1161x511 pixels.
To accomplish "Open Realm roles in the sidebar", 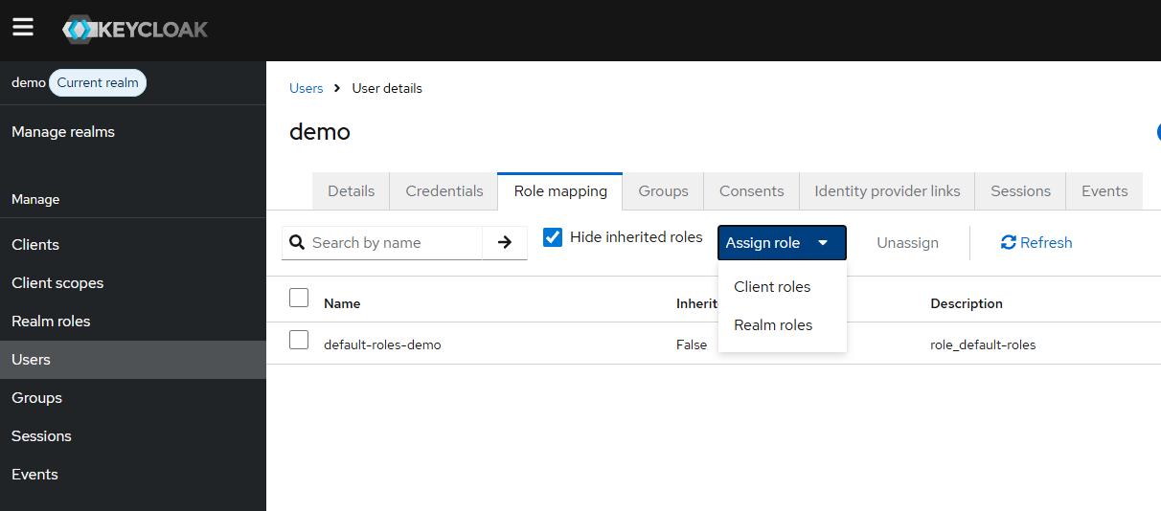I will point(133,322).
